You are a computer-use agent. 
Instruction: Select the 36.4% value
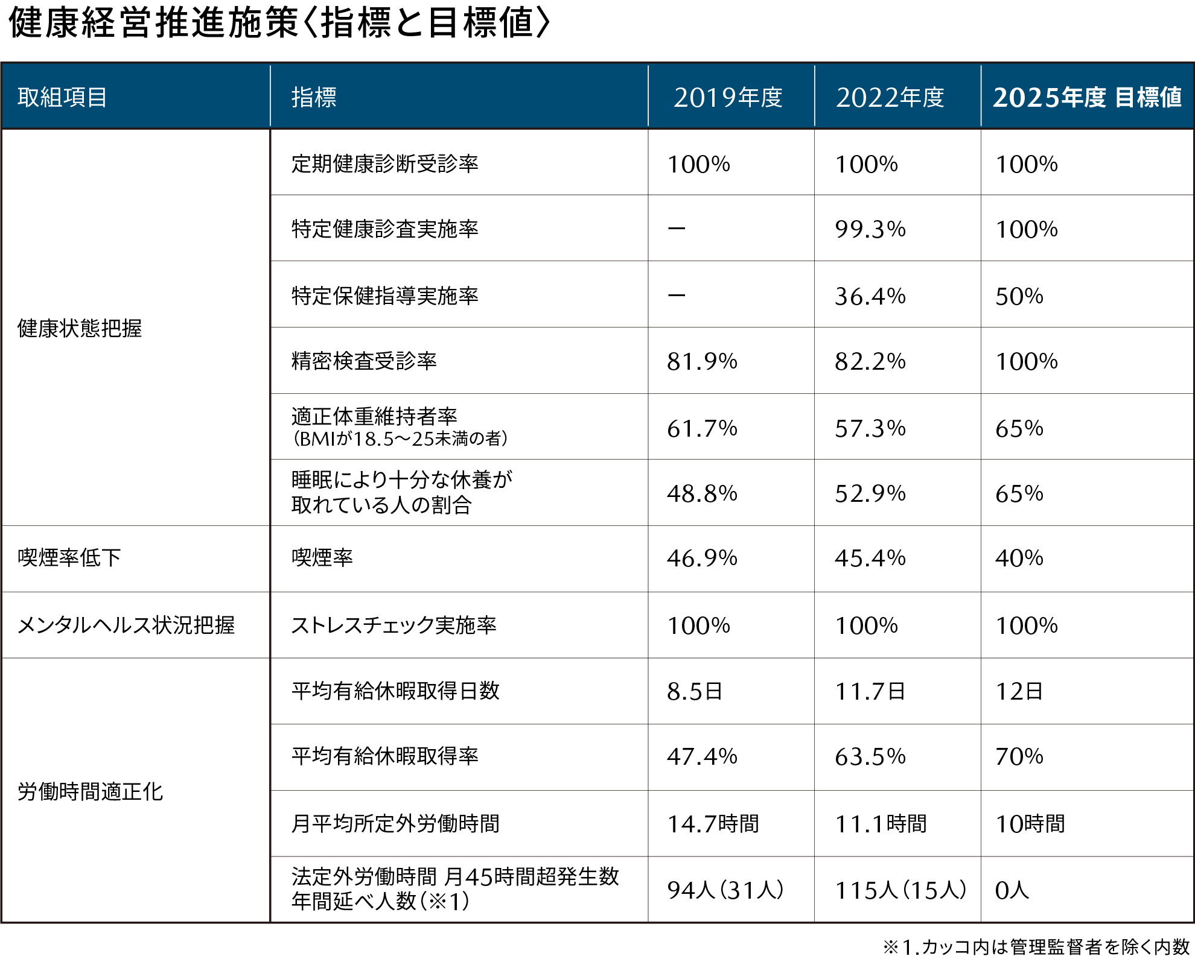pos(870,296)
